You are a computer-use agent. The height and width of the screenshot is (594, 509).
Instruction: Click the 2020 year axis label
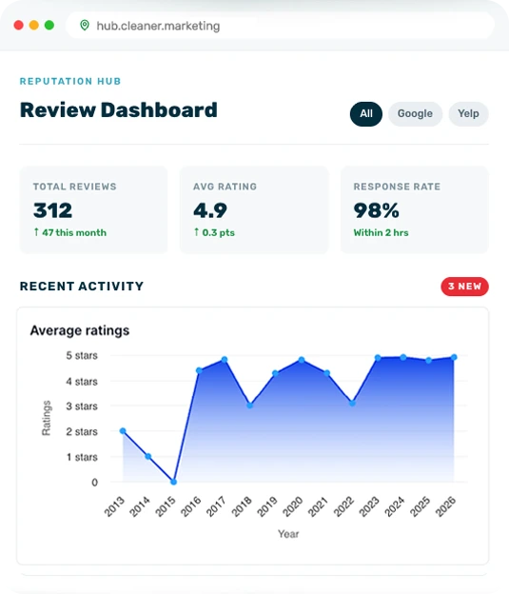coord(293,506)
